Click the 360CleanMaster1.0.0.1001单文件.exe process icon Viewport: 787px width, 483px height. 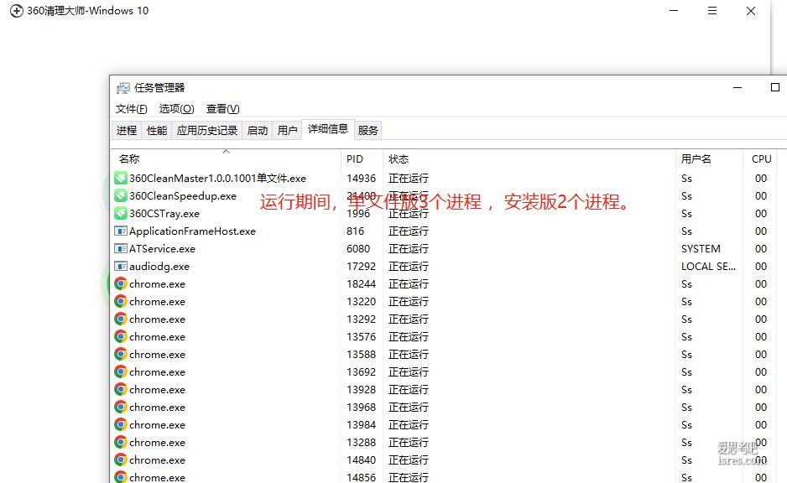click(121, 178)
